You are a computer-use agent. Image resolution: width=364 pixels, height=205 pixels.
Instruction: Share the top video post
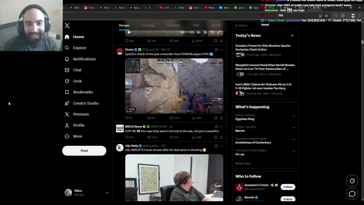222,41
